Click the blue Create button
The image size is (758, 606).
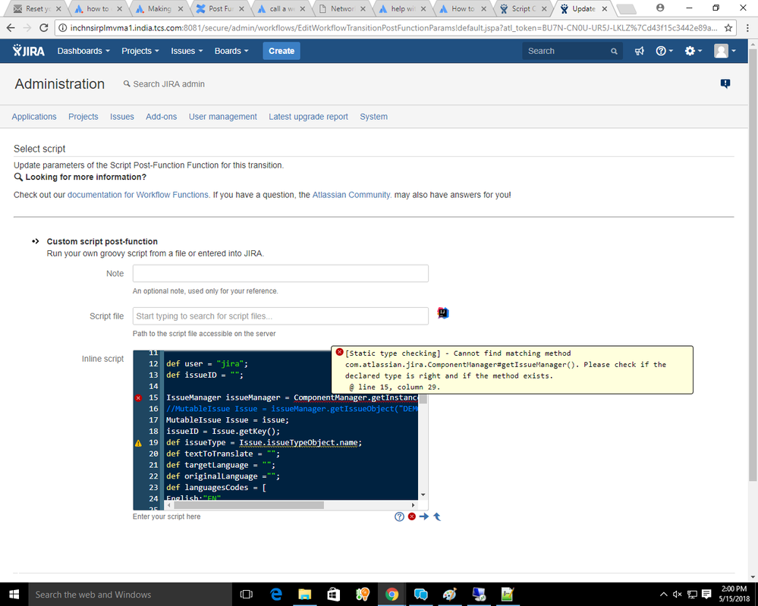(x=281, y=51)
